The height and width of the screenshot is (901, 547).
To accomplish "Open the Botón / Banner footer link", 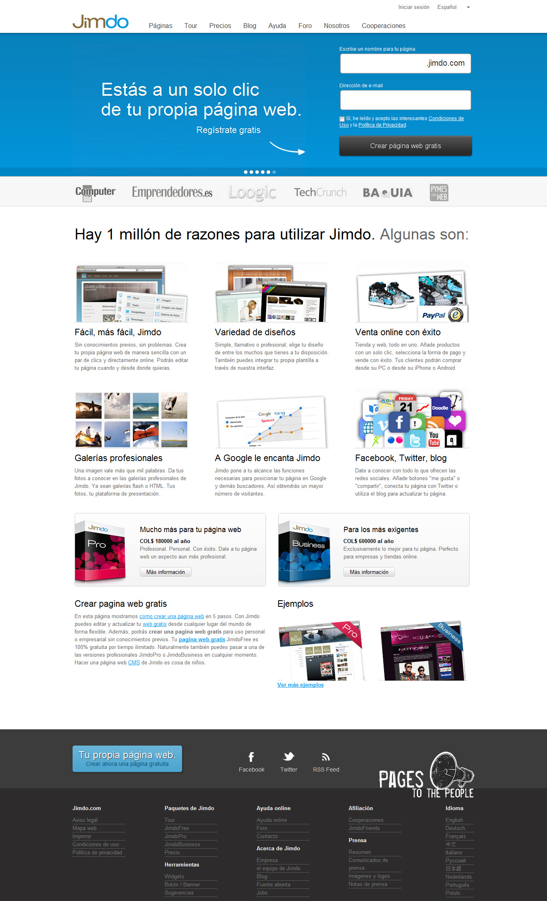I will 182,884.
